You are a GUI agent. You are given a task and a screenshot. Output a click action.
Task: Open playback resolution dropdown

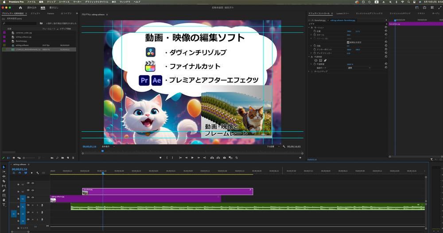tap(273, 147)
